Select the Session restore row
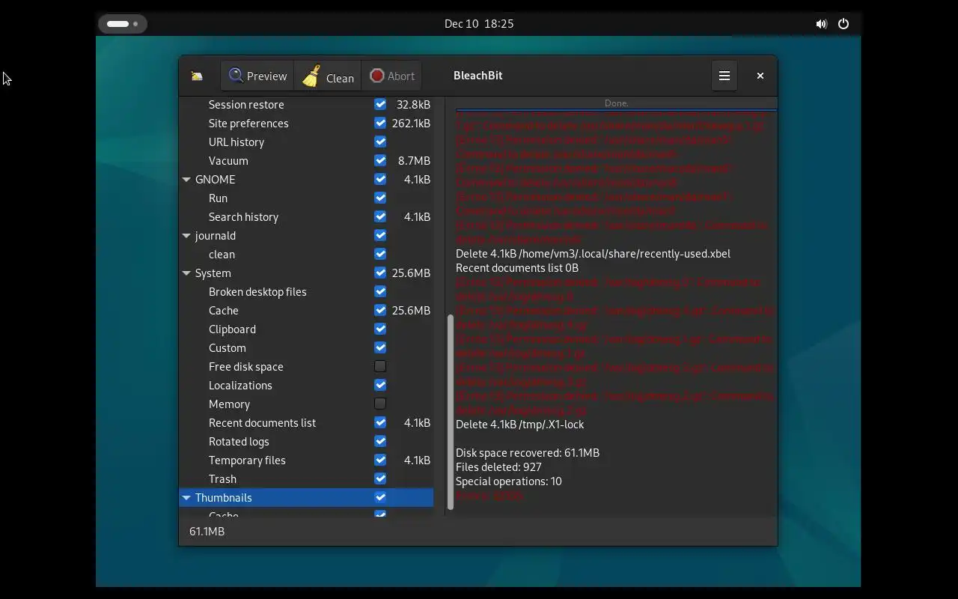 coord(306,104)
